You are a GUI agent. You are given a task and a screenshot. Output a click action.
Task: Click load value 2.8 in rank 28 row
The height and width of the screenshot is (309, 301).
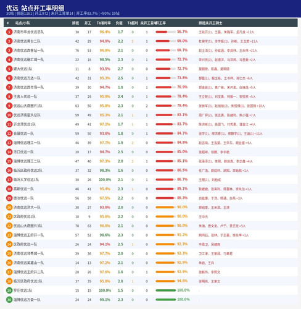(120, 281)
